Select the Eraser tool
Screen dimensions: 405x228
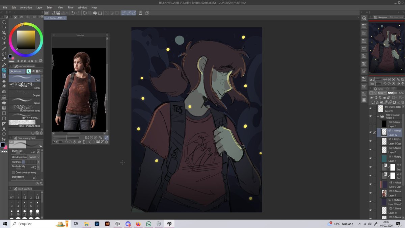(x=4, y=86)
